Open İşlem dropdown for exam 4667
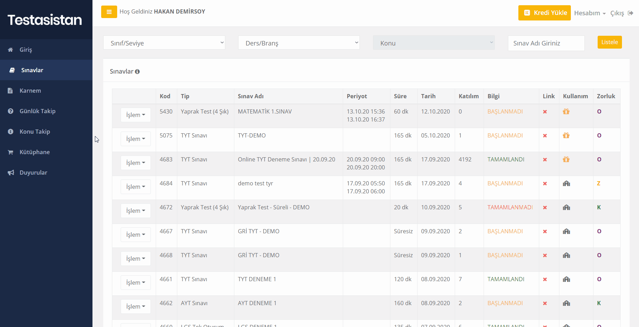Screen dimensions: 639x327 tap(136, 235)
